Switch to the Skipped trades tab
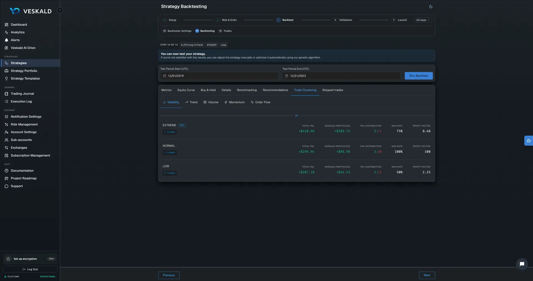 coord(333,90)
